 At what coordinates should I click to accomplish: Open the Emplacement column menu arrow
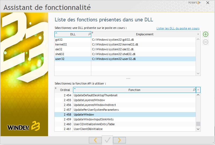click(198, 34)
